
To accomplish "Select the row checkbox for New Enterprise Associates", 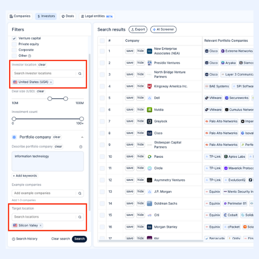I will point(102,51).
